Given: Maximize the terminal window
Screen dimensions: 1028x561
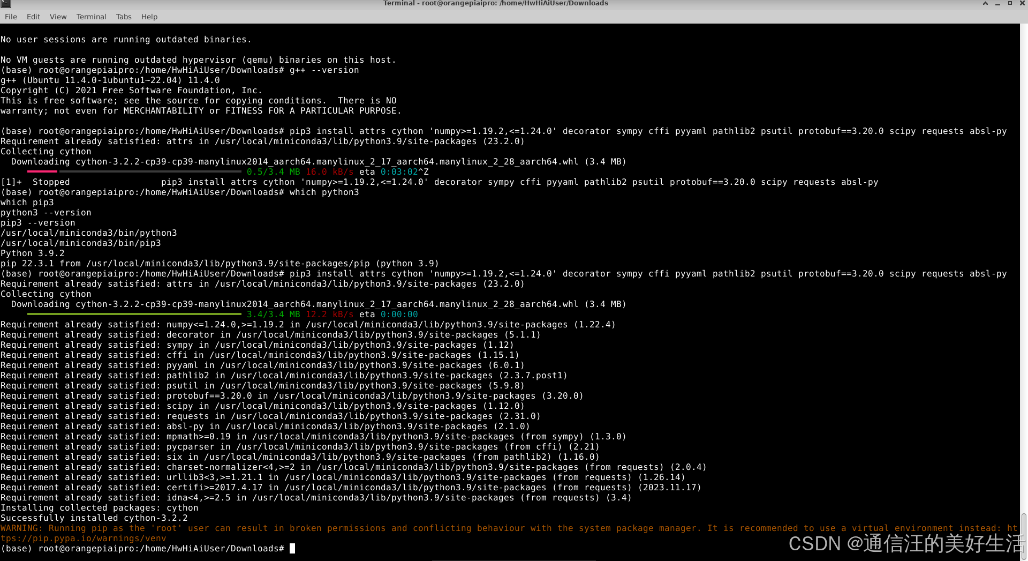Looking at the screenshot, I should 1010,3.
